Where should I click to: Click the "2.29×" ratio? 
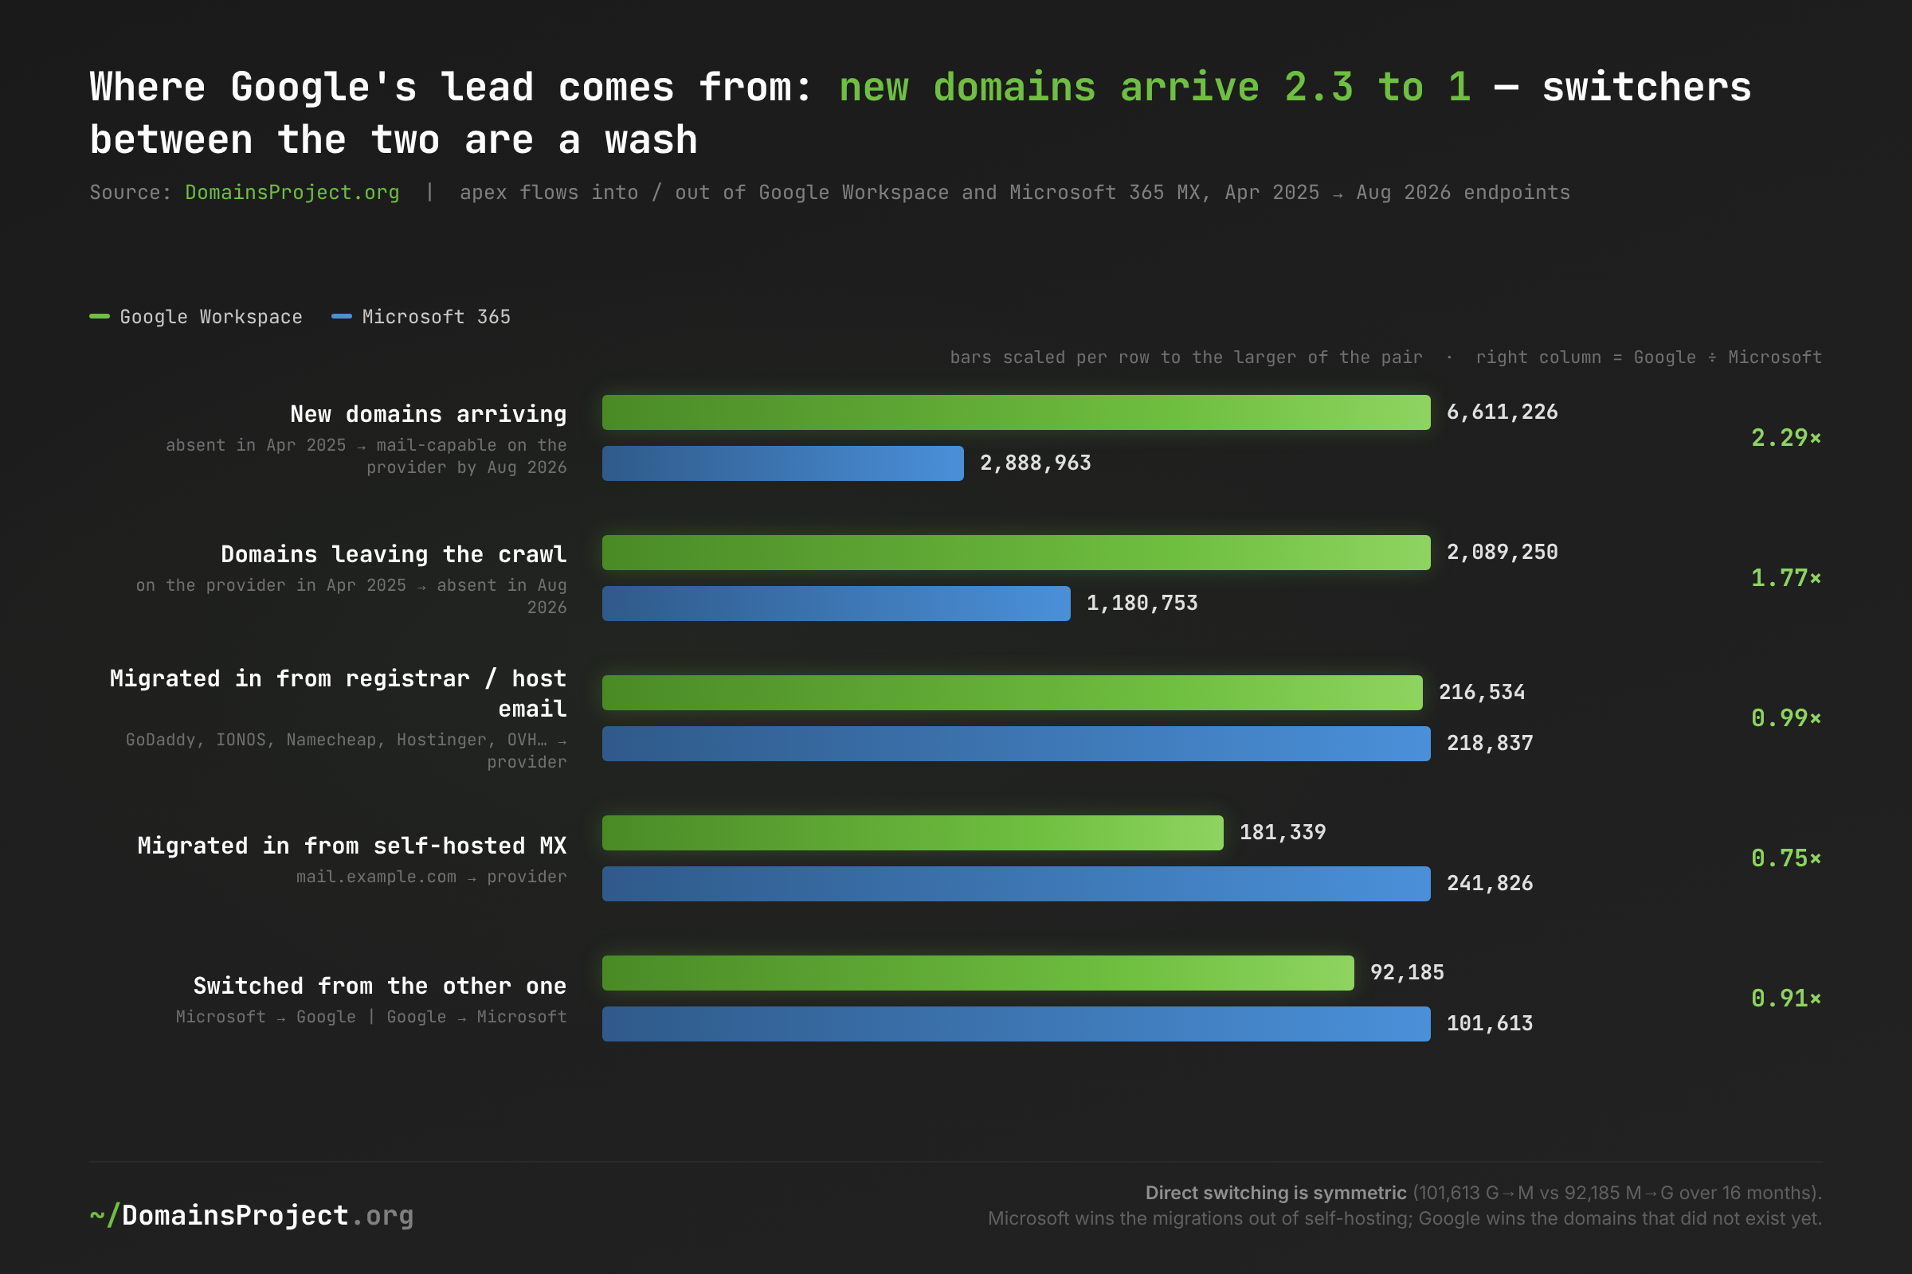pyautogui.click(x=1786, y=438)
